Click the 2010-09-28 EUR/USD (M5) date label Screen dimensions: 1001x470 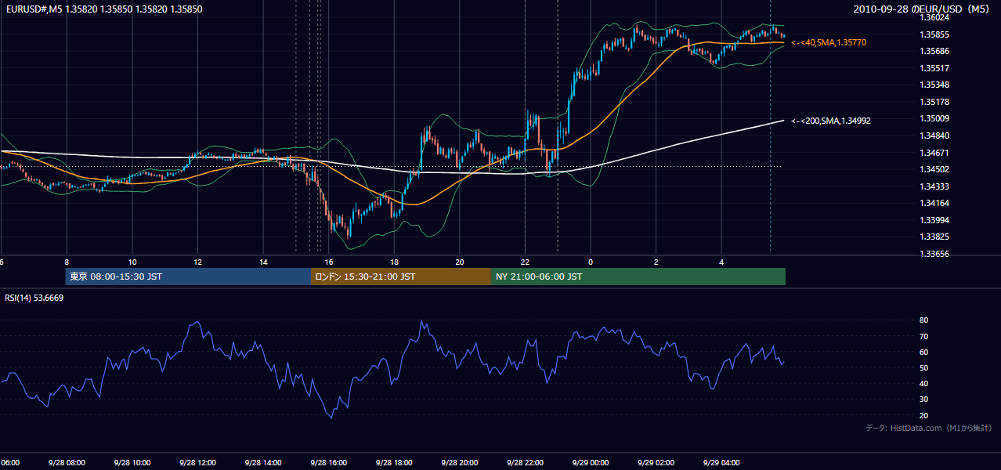[922, 9]
